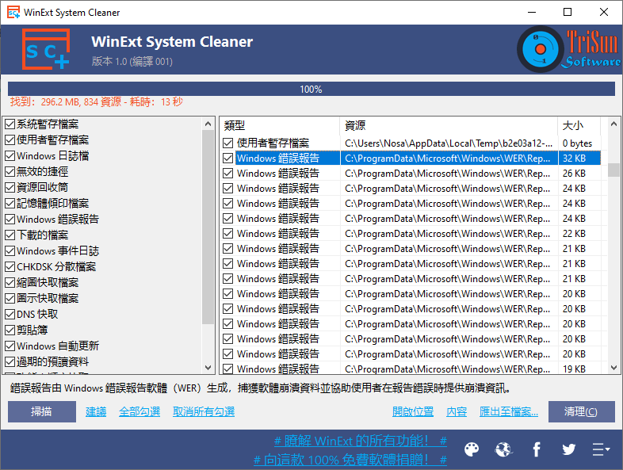Click the title bar app icon
623x470 pixels.
click(x=13, y=13)
